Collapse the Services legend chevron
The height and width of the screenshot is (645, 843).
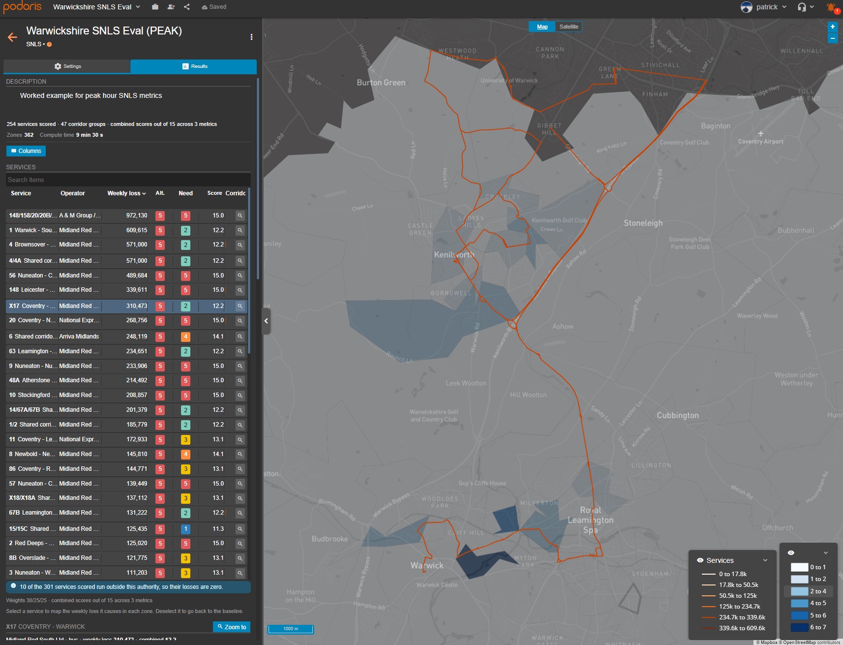click(765, 560)
